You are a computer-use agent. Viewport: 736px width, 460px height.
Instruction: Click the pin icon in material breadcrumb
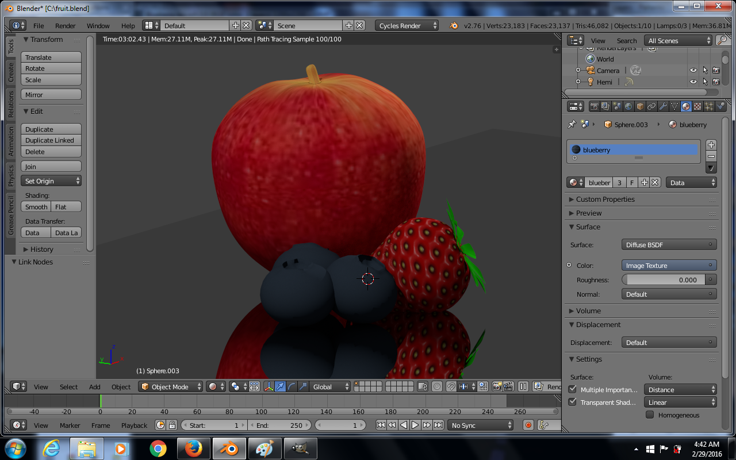572,124
